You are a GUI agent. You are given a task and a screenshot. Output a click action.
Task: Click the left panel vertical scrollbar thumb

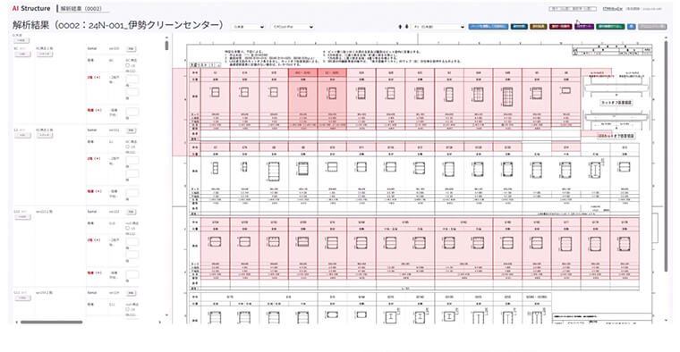click(x=166, y=46)
